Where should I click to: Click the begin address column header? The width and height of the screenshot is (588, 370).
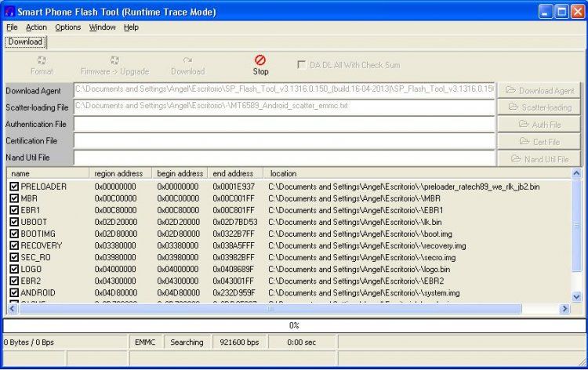click(x=180, y=173)
